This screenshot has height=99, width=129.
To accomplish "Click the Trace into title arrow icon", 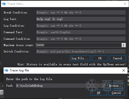I will click(x=4, y=4).
